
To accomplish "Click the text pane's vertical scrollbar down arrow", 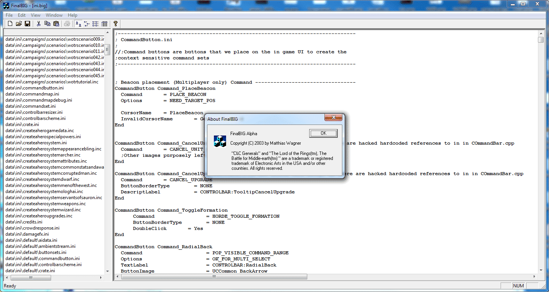I will tap(541, 270).
